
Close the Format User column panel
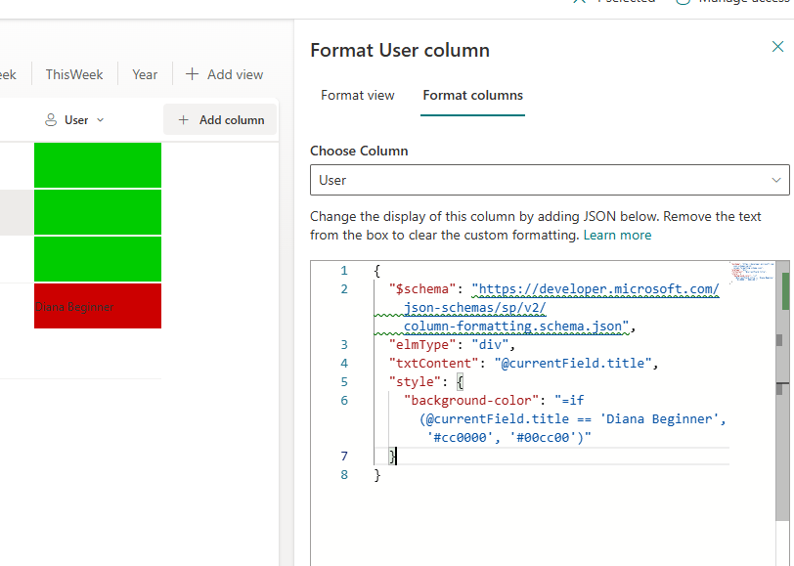coord(778,47)
